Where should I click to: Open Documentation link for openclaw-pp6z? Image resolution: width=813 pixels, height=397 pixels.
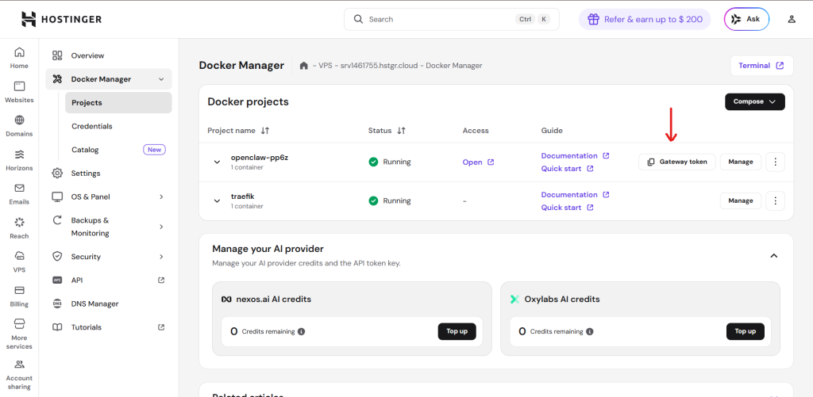click(575, 156)
